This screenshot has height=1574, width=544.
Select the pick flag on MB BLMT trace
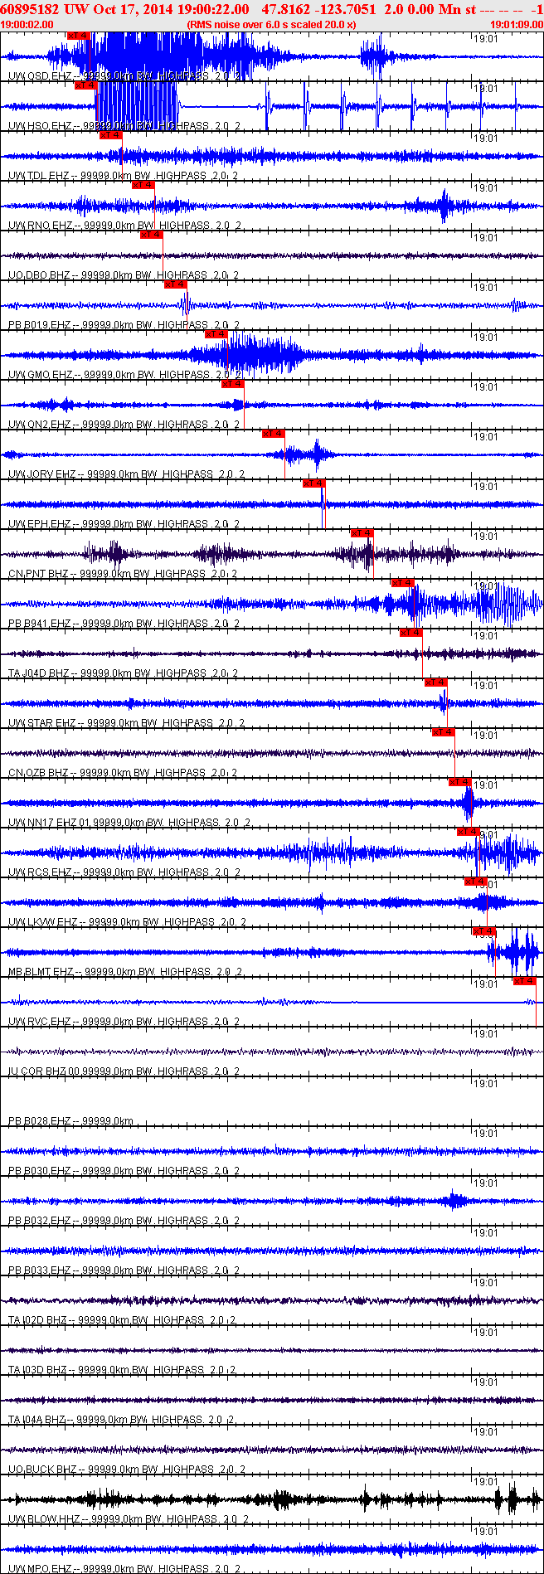[484, 931]
